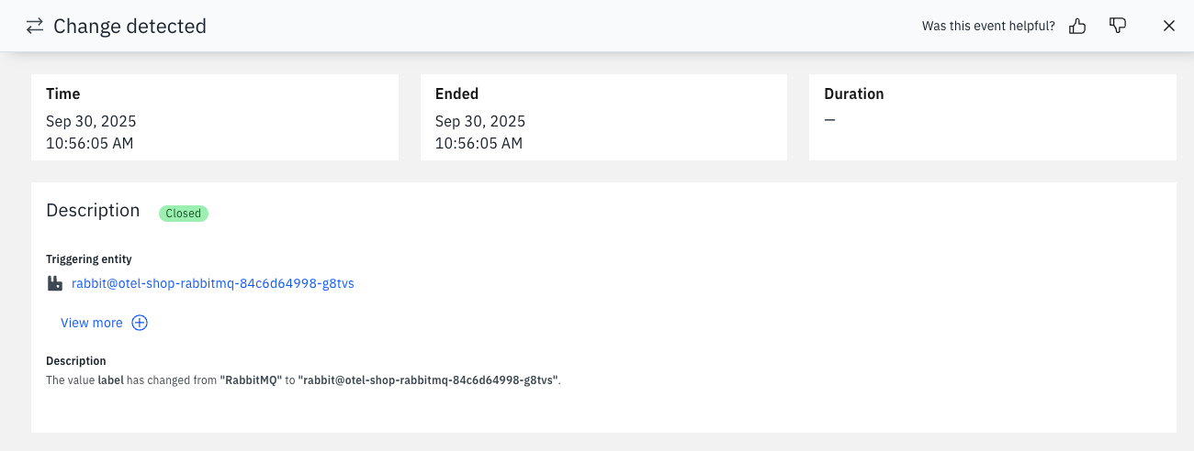Click the change detected swap arrows icon

[x=35, y=26]
